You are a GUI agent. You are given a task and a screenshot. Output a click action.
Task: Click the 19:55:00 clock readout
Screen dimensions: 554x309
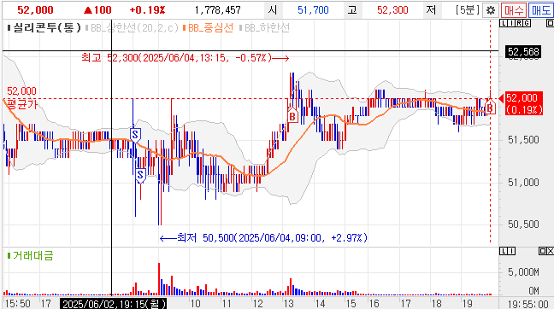[527, 304]
